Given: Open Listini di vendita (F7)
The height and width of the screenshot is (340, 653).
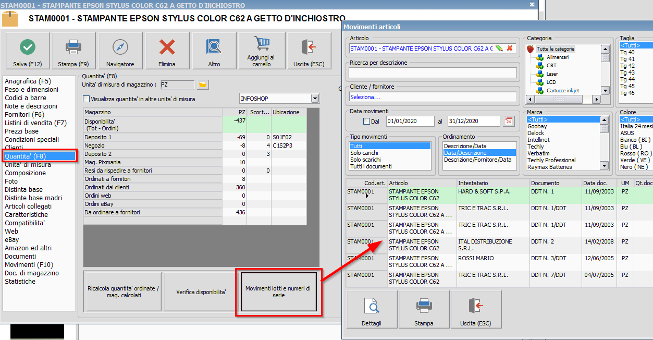Looking at the screenshot, I should (36, 123).
